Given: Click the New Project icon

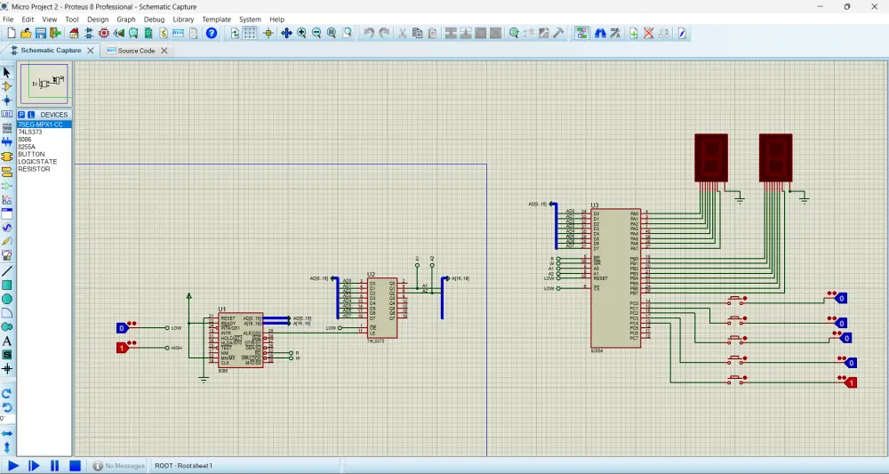Looking at the screenshot, I should tap(11, 34).
